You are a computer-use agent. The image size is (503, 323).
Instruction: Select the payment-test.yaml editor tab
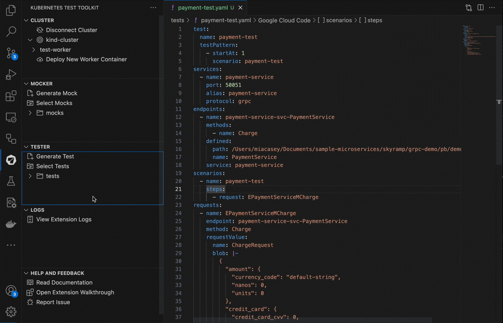pyautogui.click(x=203, y=8)
